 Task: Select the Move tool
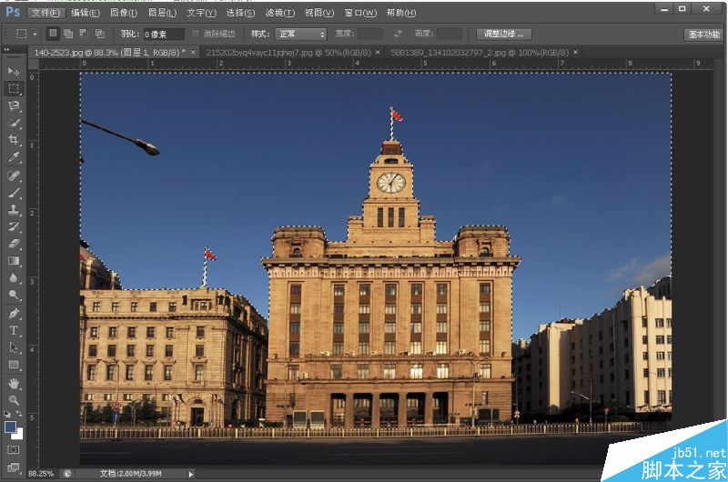click(x=14, y=72)
